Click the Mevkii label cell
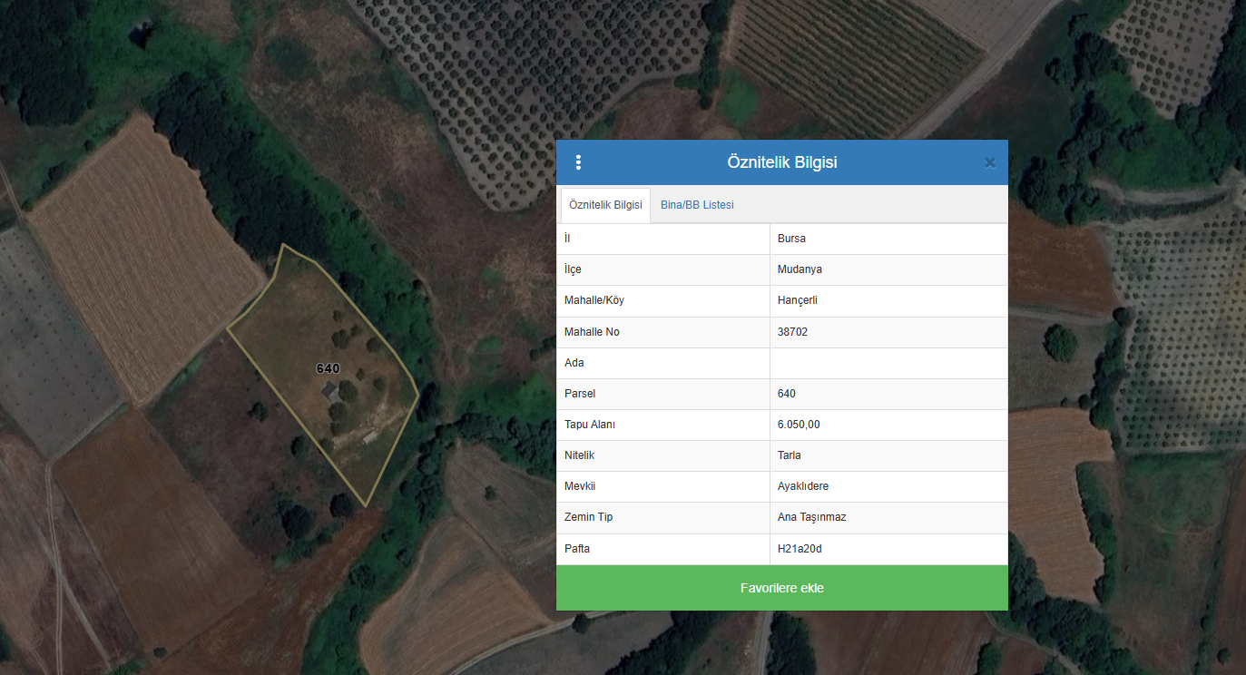This screenshot has width=1246, height=675. (662, 486)
